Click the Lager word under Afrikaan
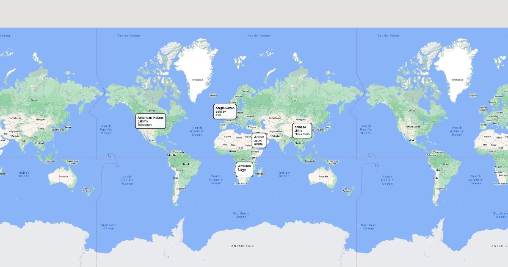This screenshot has width=508, height=267. [242, 170]
